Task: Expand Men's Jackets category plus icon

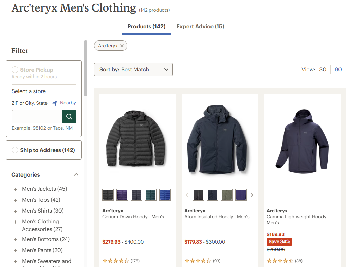Action: click(15, 189)
